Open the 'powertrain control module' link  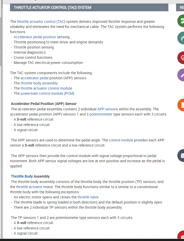tap(42, 93)
